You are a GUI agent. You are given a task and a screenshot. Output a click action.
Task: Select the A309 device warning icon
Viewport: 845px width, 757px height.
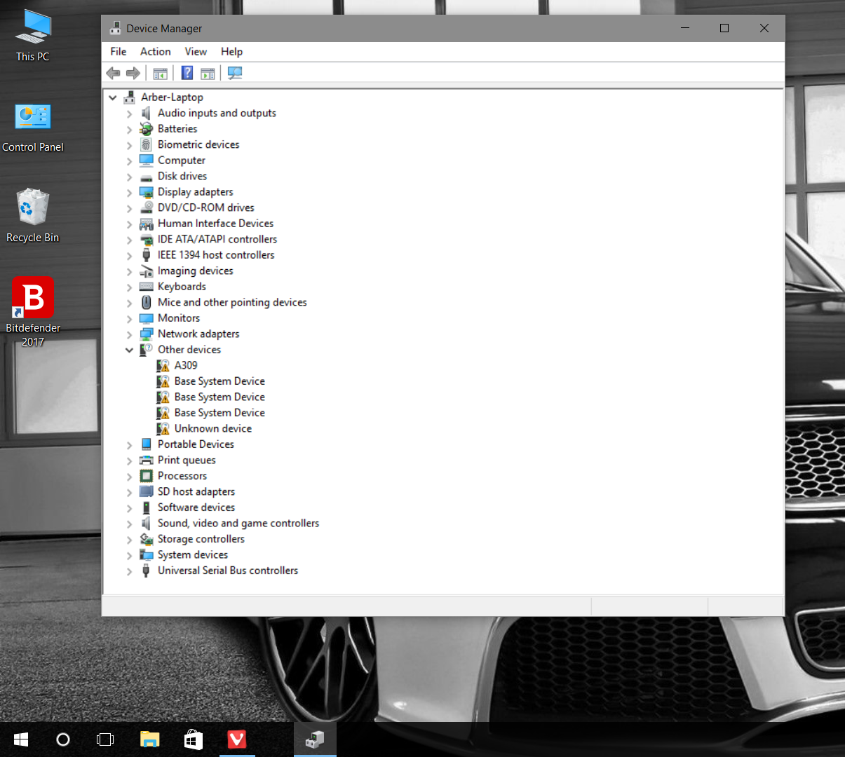point(163,365)
